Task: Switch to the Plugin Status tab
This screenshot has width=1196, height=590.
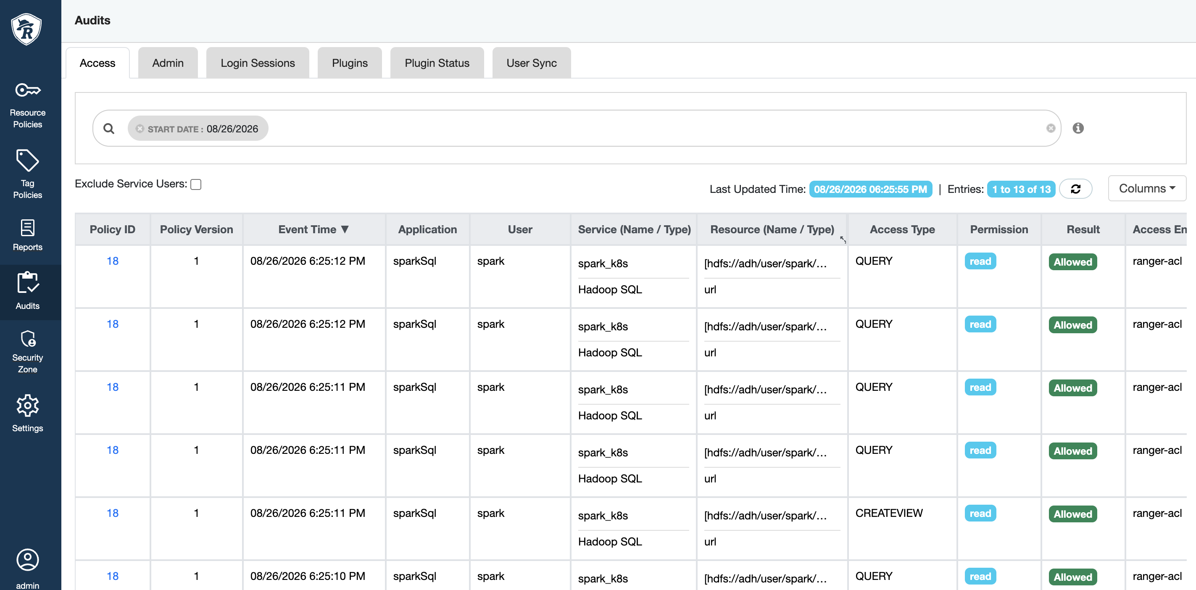Action: pos(437,63)
